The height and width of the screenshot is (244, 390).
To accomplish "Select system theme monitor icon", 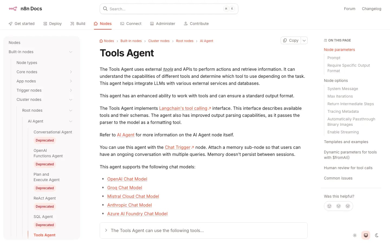I will point(366,235).
